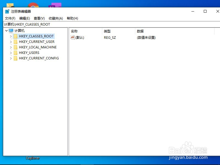Open the 查看(V) menu
This screenshot has height=165, width=220.
39,18
